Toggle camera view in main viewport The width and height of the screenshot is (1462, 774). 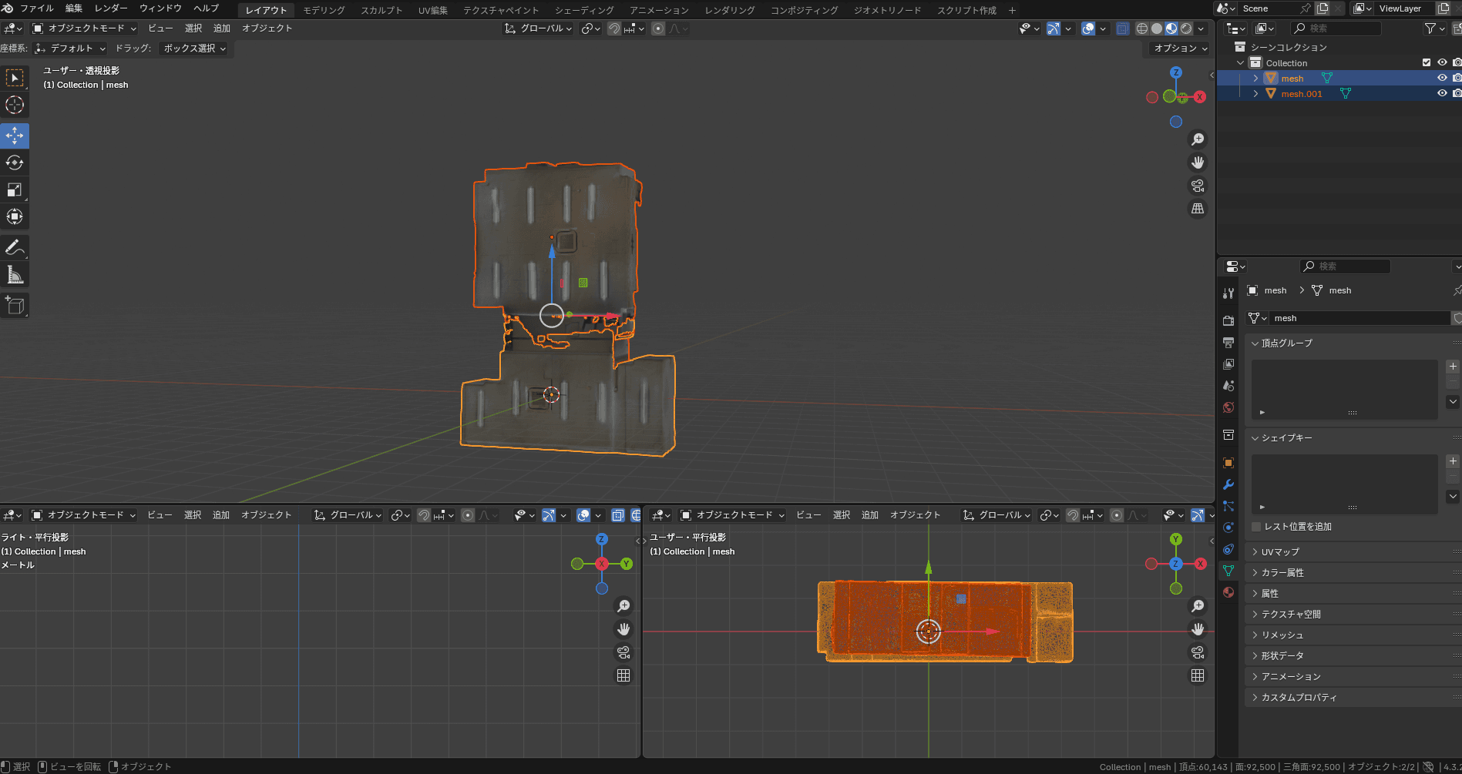coord(1198,186)
